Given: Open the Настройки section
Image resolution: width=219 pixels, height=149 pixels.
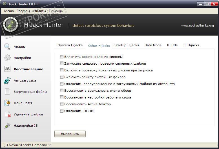Looking at the screenshot, I should pos(22,58).
